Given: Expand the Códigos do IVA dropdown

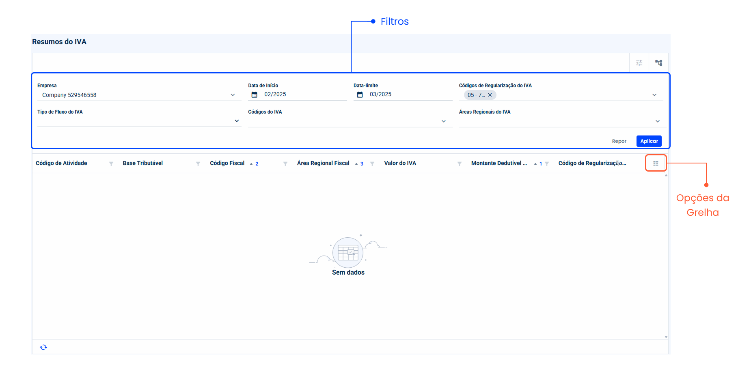Looking at the screenshot, I should [444, 121].
